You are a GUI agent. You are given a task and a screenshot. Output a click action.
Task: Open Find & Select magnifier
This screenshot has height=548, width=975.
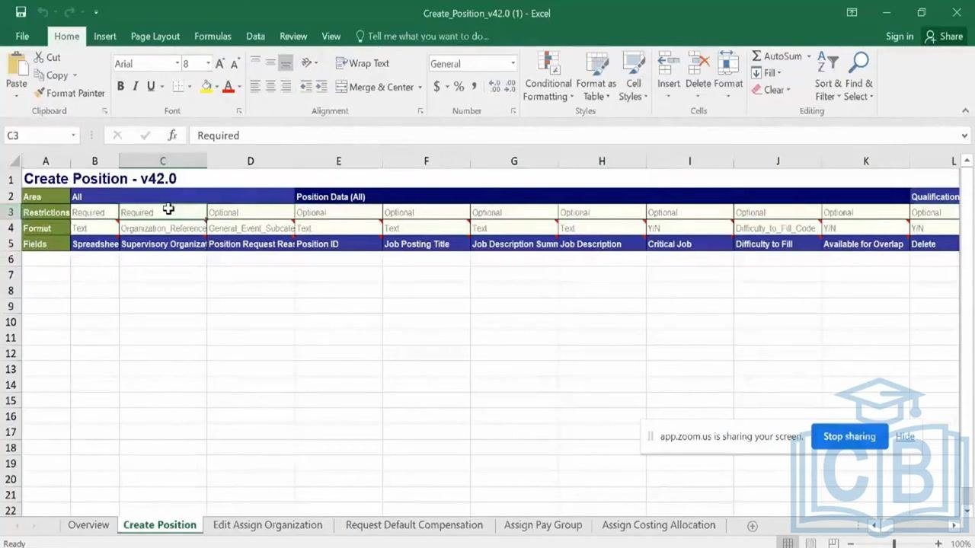pyautogui.click(x=858, y=76)
